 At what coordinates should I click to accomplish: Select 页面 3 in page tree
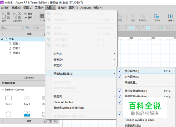tap(16, 53)
